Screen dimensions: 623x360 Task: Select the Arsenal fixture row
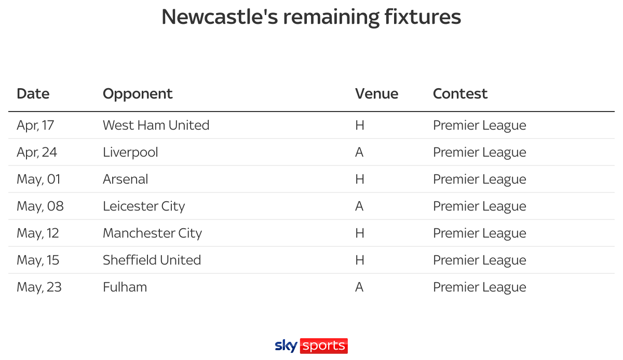[311, 179]
